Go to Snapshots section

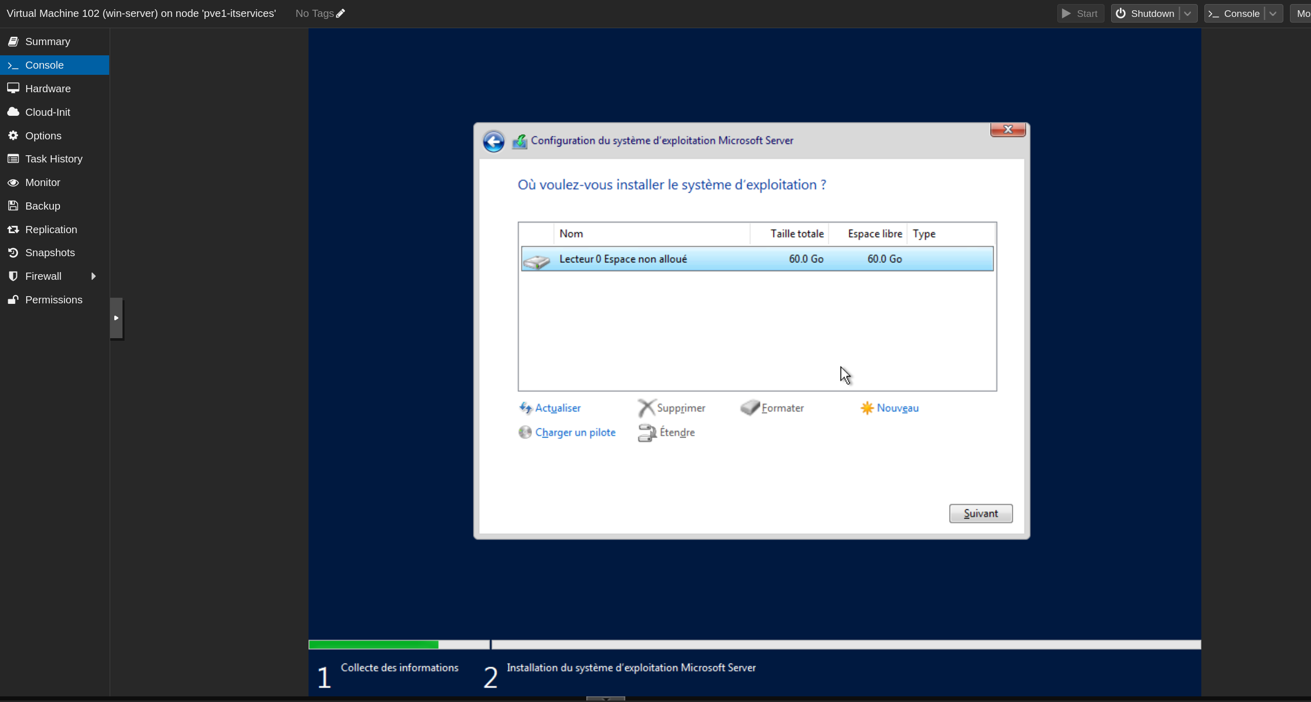point(50,253)
